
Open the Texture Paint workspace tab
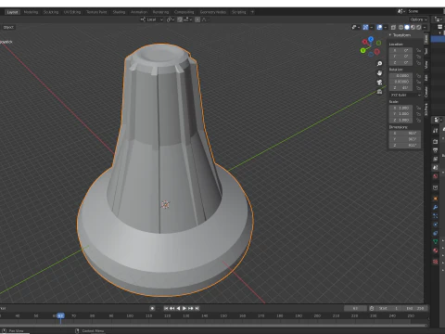coord(96,12)
